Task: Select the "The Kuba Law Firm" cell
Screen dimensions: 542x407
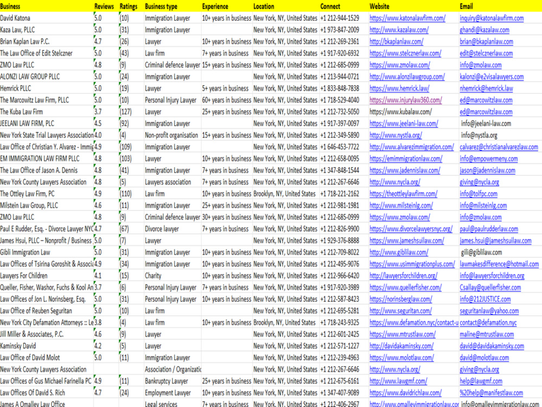Action: [47, 112]
